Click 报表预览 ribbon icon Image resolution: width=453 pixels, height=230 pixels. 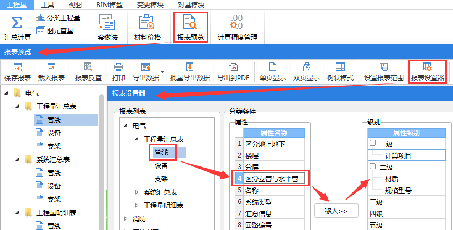coord(191,22)
